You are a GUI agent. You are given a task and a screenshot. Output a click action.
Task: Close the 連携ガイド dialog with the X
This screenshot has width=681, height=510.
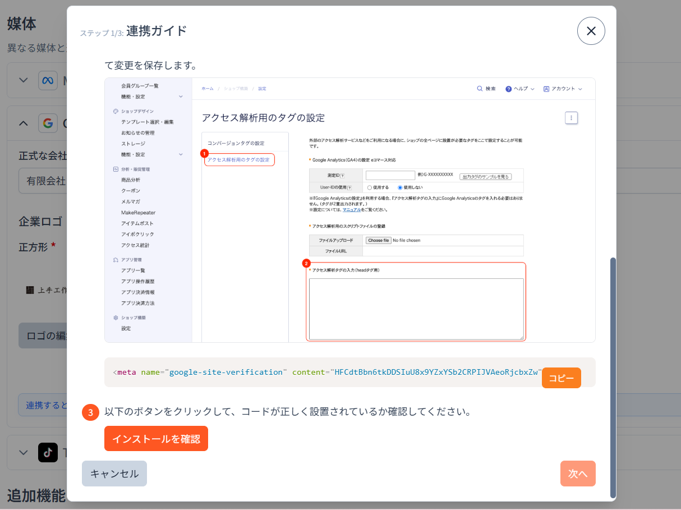click(591, 31)
